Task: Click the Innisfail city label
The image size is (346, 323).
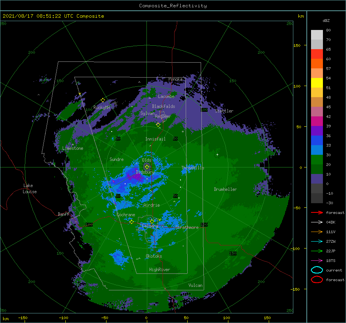Action: pyautogui.click(x=155, y=139)
